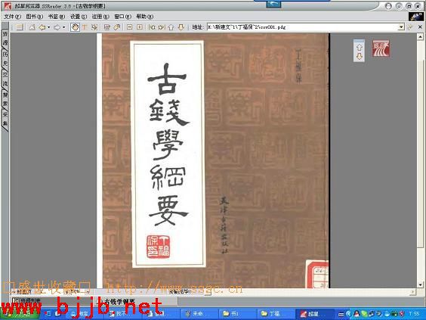The height and width of the screenshot is (320, 426).
Task: Click the annotation pencil icon
Action: coord(117,27)
